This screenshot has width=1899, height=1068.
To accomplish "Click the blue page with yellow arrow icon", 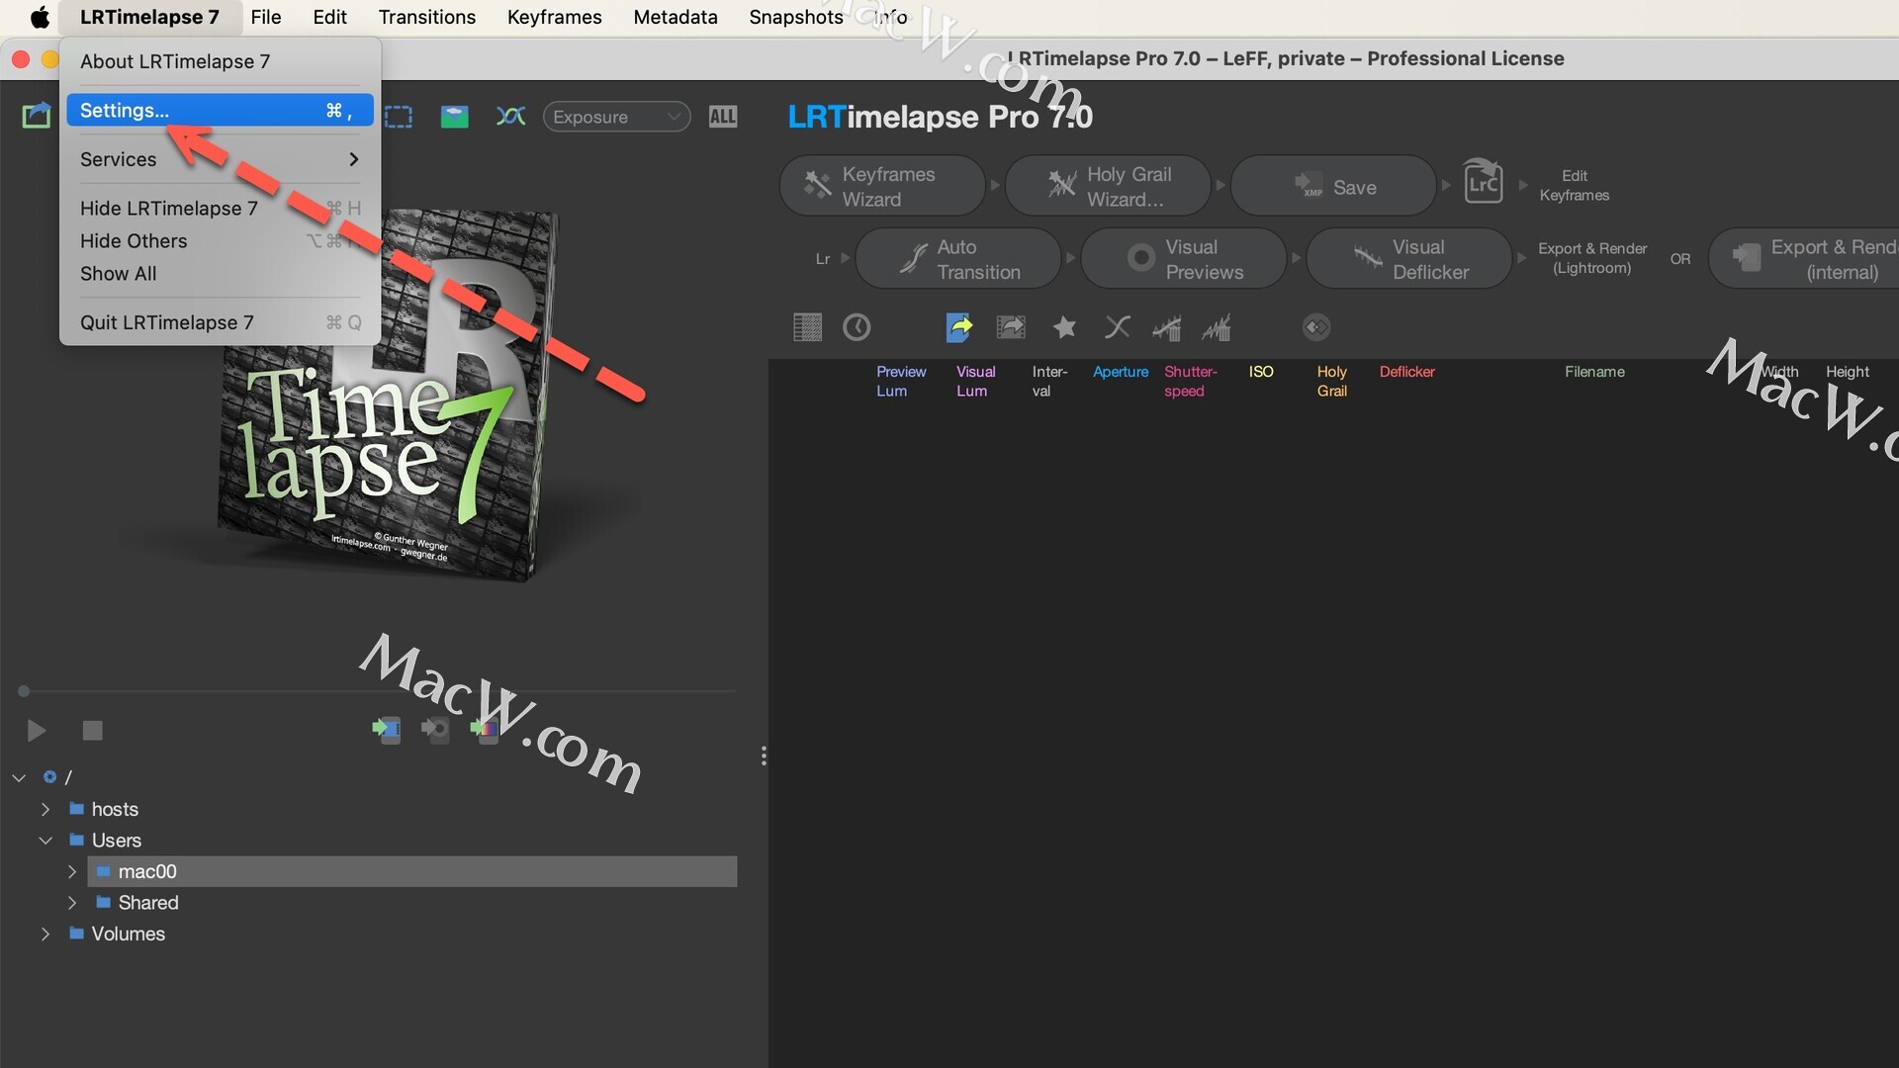I will tap(959, 327).
